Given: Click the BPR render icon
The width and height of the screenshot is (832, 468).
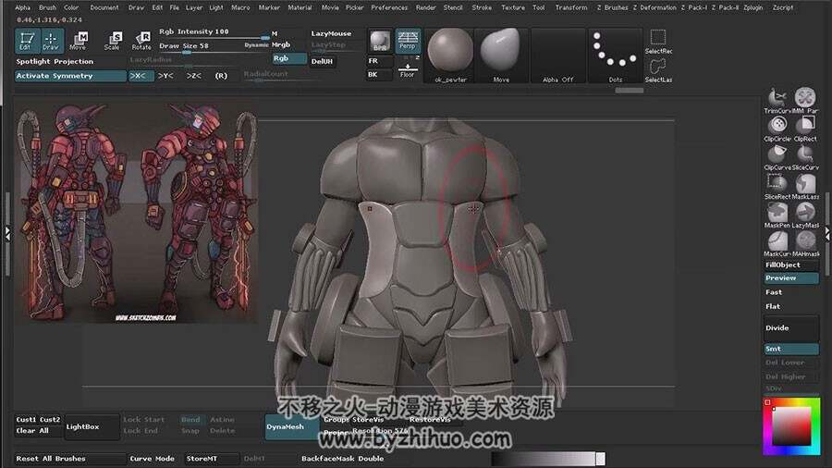Looking at the screenshot, I should pyautogui.click(x=380, y=42).
